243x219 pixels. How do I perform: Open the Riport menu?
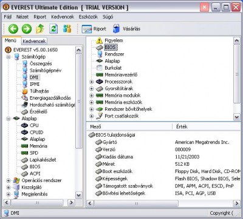[40, 17]
